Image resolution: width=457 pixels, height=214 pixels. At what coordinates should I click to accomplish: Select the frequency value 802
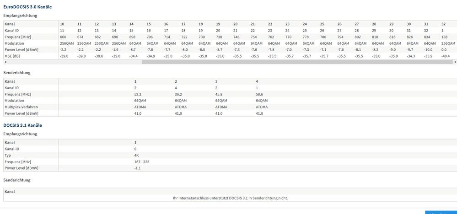tap(358, 37)
